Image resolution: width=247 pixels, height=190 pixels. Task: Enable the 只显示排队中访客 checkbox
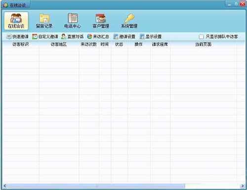click(201, 37)
